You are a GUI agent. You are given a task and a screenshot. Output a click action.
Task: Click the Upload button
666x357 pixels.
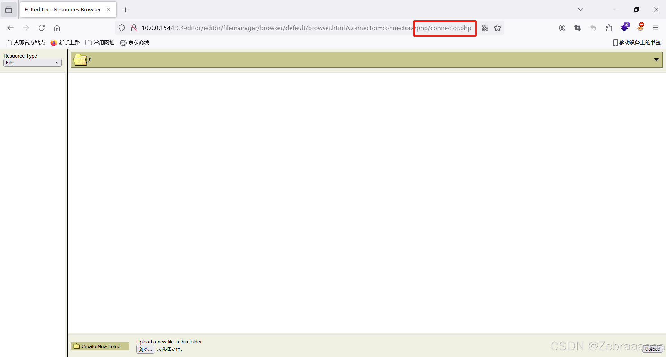click(x=653, y=349)
